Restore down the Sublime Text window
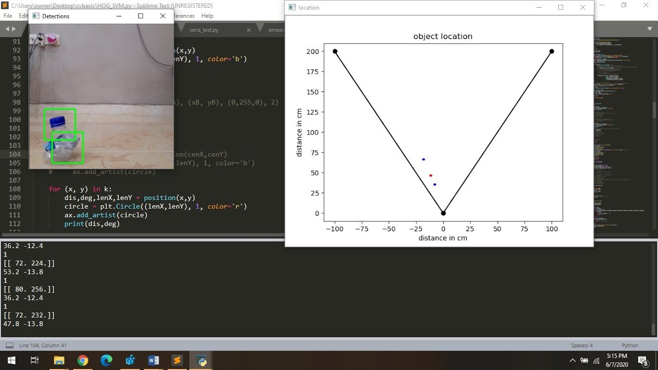The height and width of the screenshot is (370, 658). click(x=624, y=5)
